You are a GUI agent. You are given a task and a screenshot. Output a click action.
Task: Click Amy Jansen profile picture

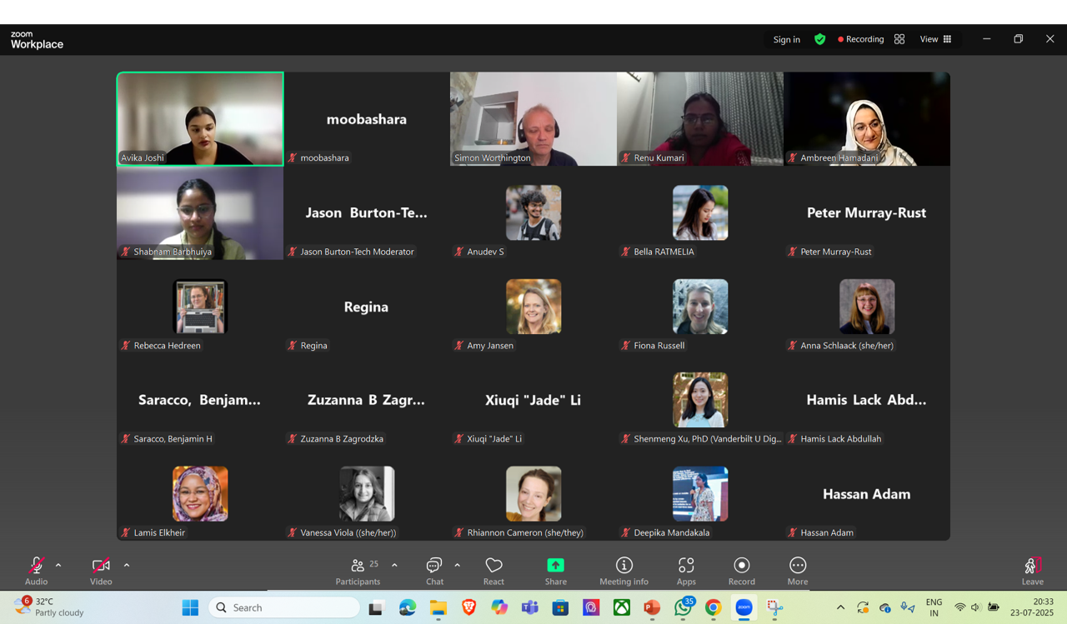[x=533, y=307]
